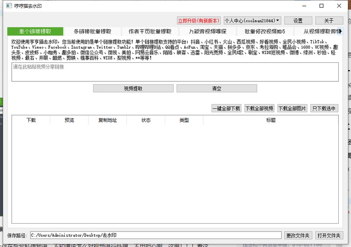Image resolution: width=351 pixels, height=247 pixels.
Task: Click the app icon in the title bar
Action: tap(9, 6)
